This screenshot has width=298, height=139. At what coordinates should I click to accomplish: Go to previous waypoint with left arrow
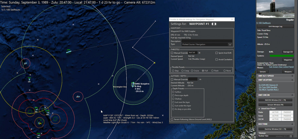tap(212, 24)
